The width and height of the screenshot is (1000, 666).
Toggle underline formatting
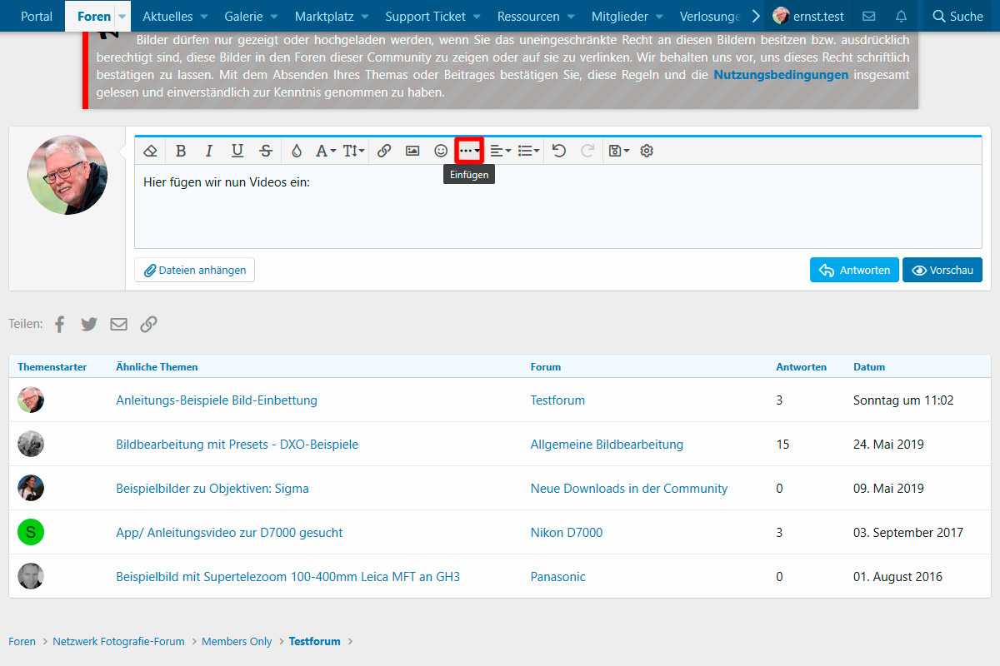click(x=237, y=151)
